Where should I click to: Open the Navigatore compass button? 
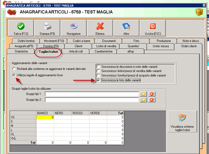pyautogui.click(x=73, y=28)
